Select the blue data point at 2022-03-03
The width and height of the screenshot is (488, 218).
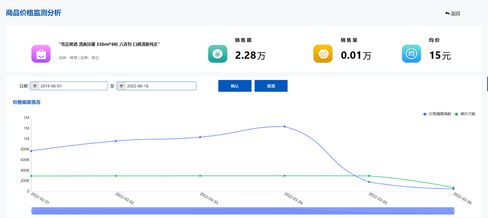coord(200,137)
